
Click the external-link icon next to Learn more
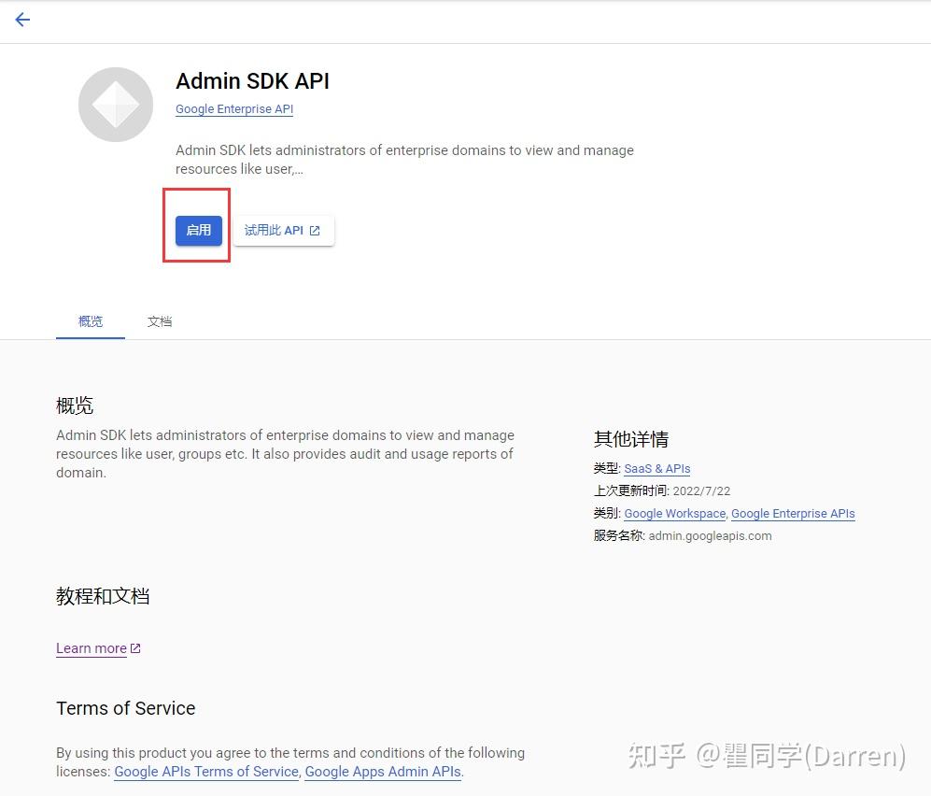click(x=135, y=647)
